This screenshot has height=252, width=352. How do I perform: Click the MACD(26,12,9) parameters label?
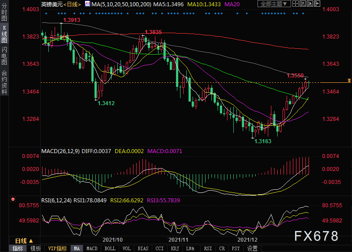pos(60,151)
